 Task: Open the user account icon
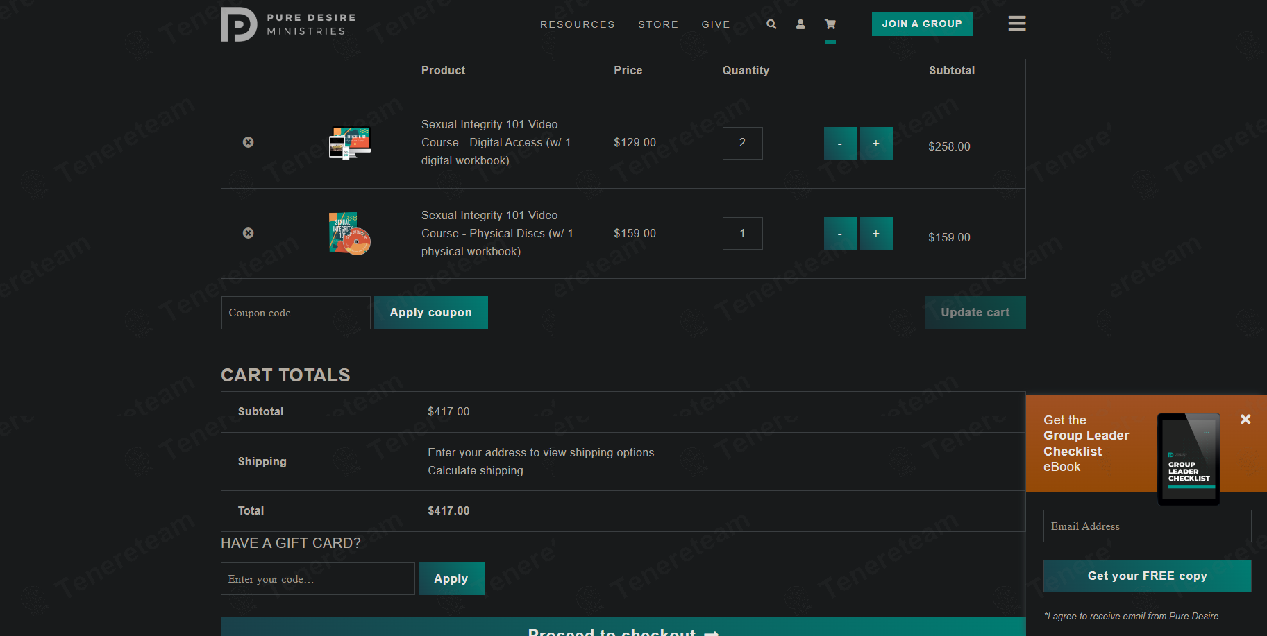(800, 24)
